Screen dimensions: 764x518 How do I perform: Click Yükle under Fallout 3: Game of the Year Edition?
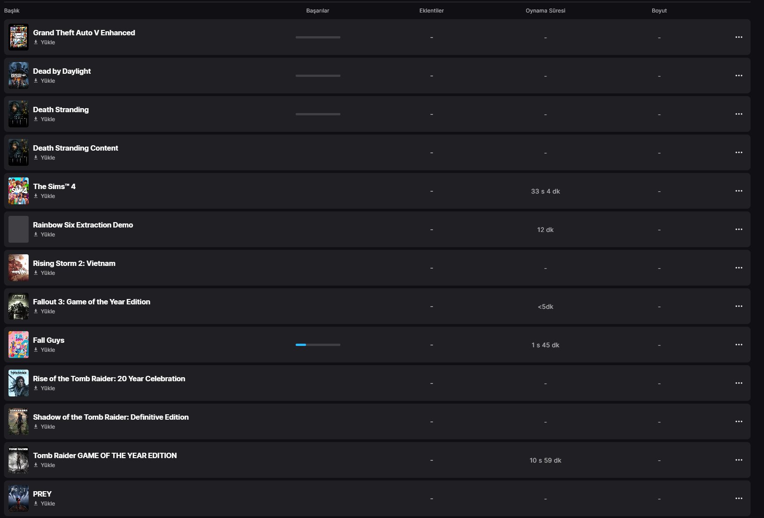pyautogui.click(x=47, y=312)
